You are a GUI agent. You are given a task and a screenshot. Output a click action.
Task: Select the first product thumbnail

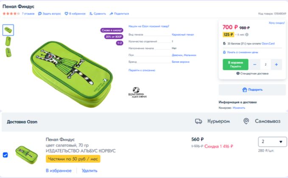pos(8,30)
